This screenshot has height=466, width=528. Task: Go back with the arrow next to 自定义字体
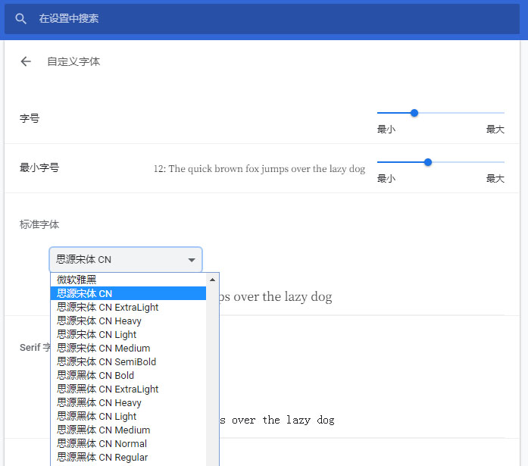pos(26,61)
